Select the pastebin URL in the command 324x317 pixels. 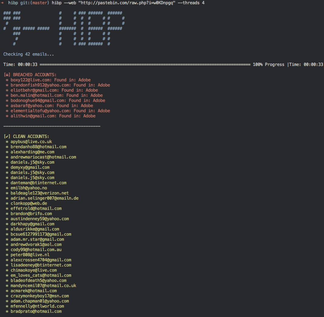(x=127, y=3)
